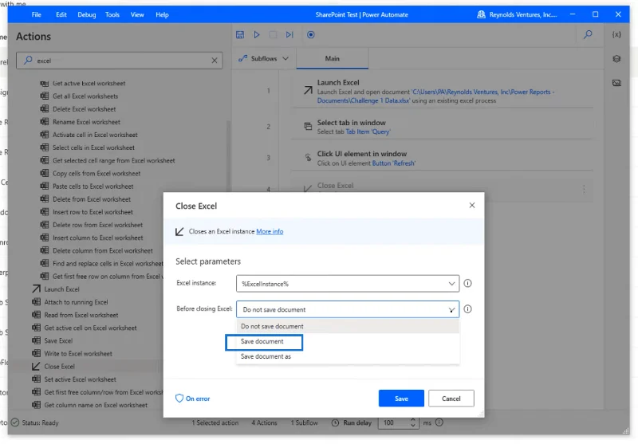Viewport: 638px width, 444px height.
Task: Start the recorder icon
Action: click(311, 34)
